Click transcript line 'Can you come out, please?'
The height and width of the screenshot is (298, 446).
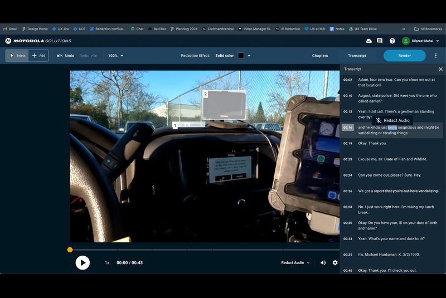click(x=389, y=175)
